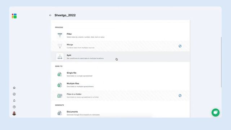Open the Help question mark icon

(14, 107)
